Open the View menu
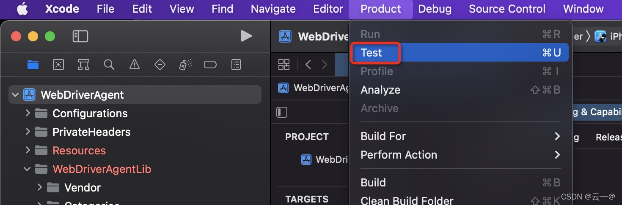 (182, 9)
